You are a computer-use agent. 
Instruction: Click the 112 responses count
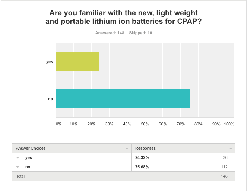[x=224, y=167]
